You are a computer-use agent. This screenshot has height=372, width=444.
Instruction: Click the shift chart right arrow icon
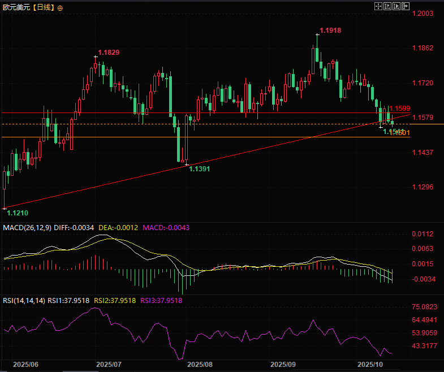click(x=404, y=6)
